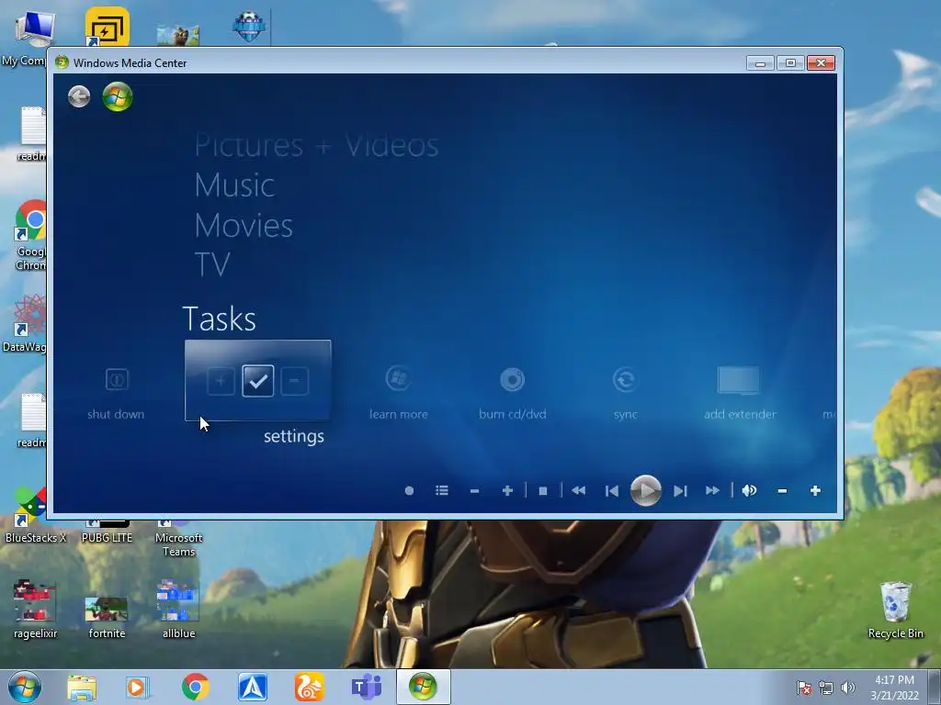Viewport: 941px width, 705px height.
Task: Open the Pictures + Videos menu
Action: (316, 146)
